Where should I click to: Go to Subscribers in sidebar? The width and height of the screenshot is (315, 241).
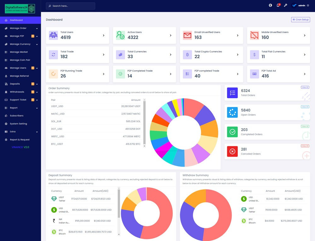(16, 116)
